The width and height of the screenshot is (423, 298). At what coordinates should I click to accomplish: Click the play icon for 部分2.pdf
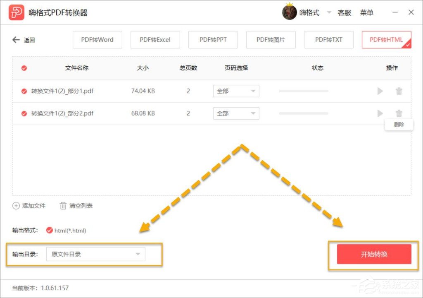point(380,113)
